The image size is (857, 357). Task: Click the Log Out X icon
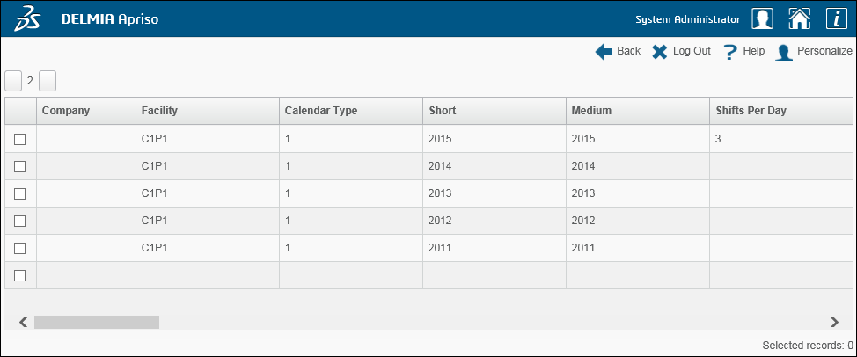(660, 52)
